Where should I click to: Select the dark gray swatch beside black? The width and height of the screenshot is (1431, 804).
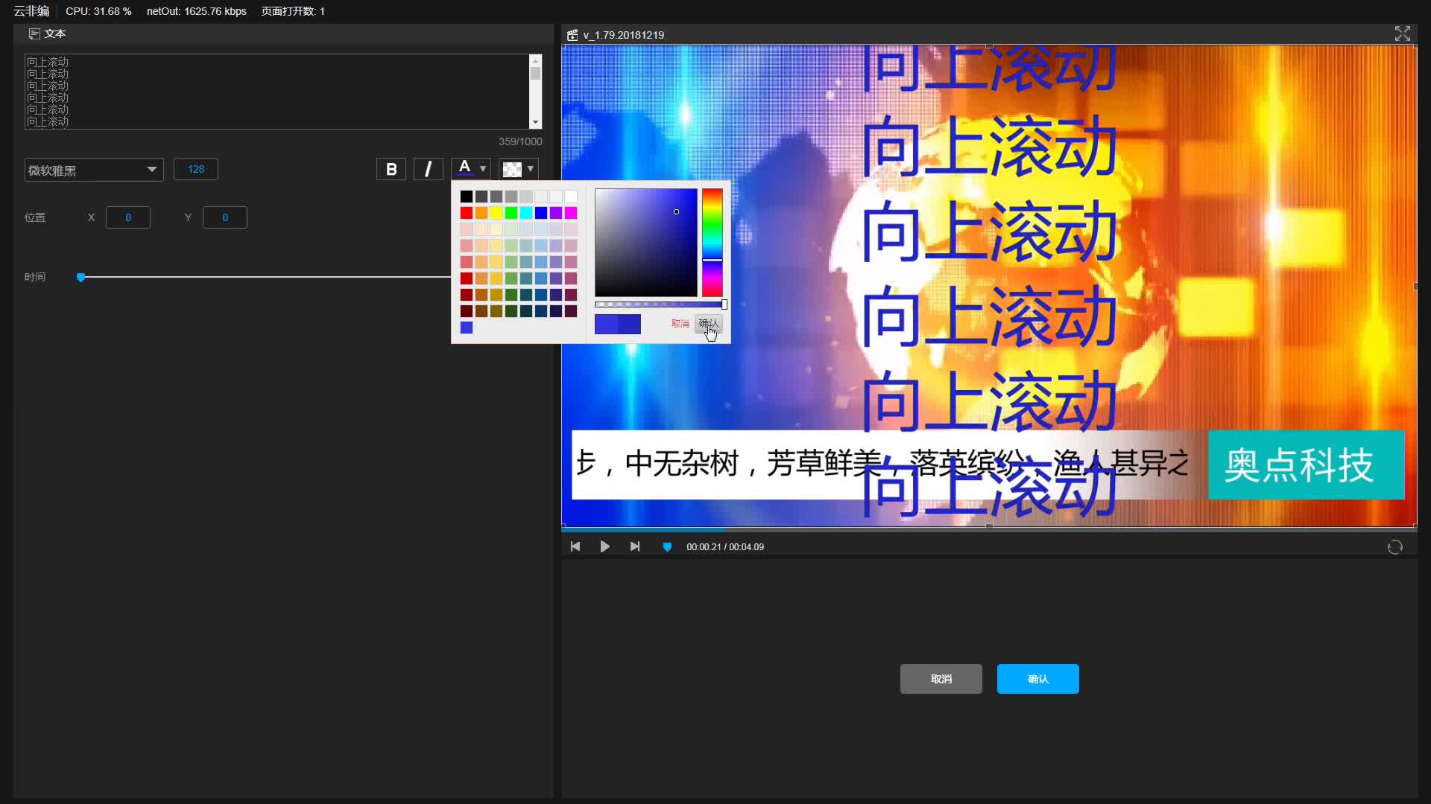[481, 197]
